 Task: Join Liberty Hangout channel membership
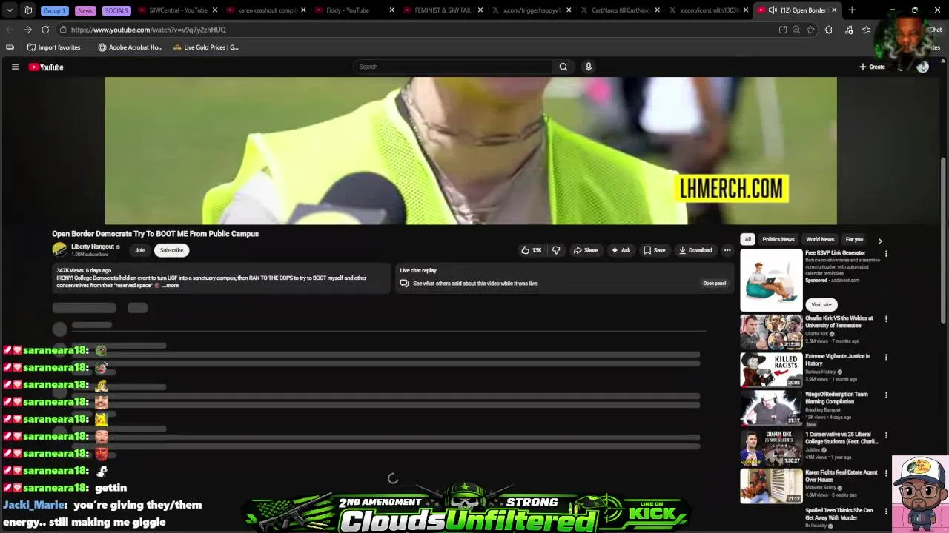tap(140, 250)
